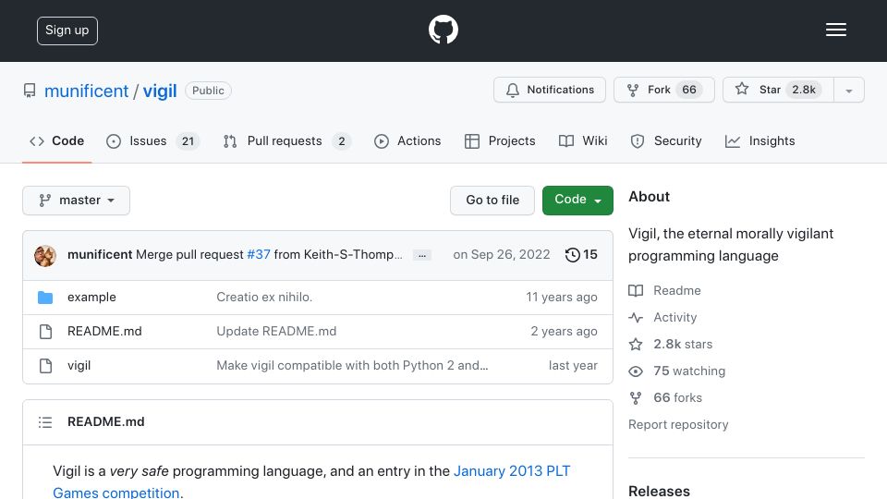Click the Go to file button

tap(492, 201)
